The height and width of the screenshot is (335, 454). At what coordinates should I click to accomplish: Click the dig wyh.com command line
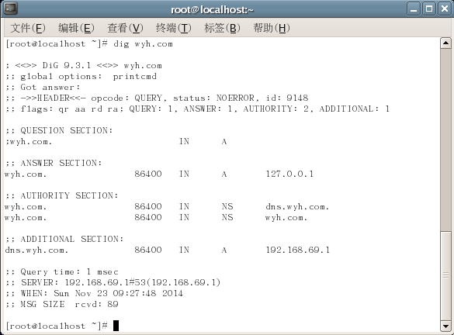click(x=89, y=44)
